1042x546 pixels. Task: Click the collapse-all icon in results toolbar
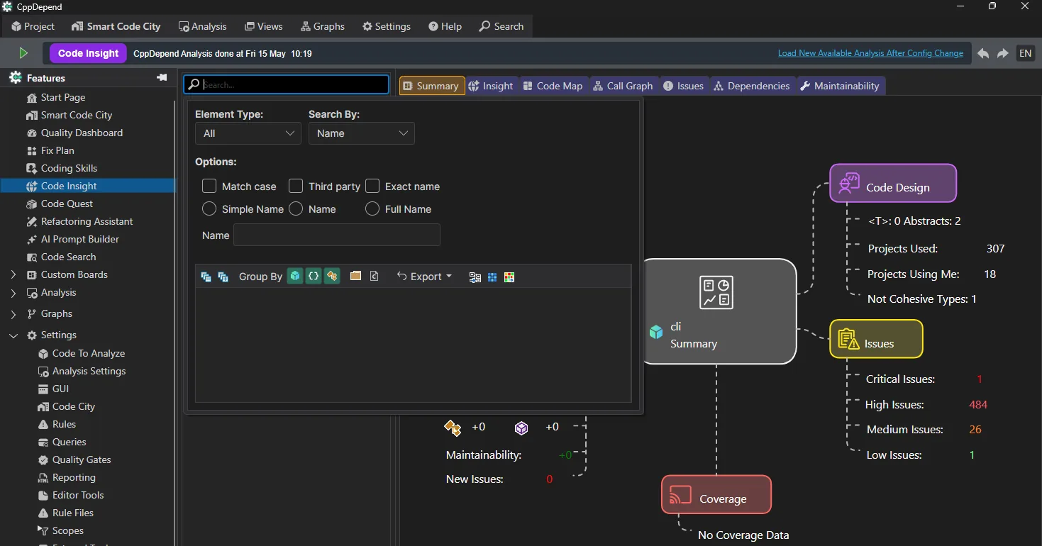tap(206, 277)
